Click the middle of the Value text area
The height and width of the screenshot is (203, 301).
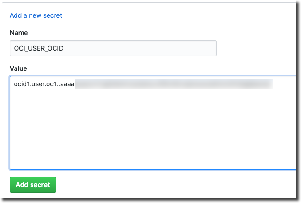(x=153, y=123)
